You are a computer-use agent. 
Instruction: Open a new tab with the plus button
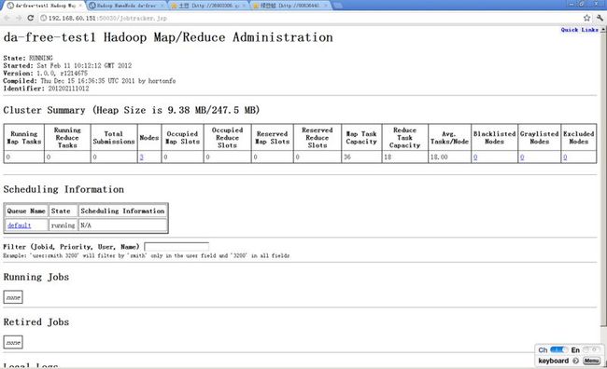point(337,6)
